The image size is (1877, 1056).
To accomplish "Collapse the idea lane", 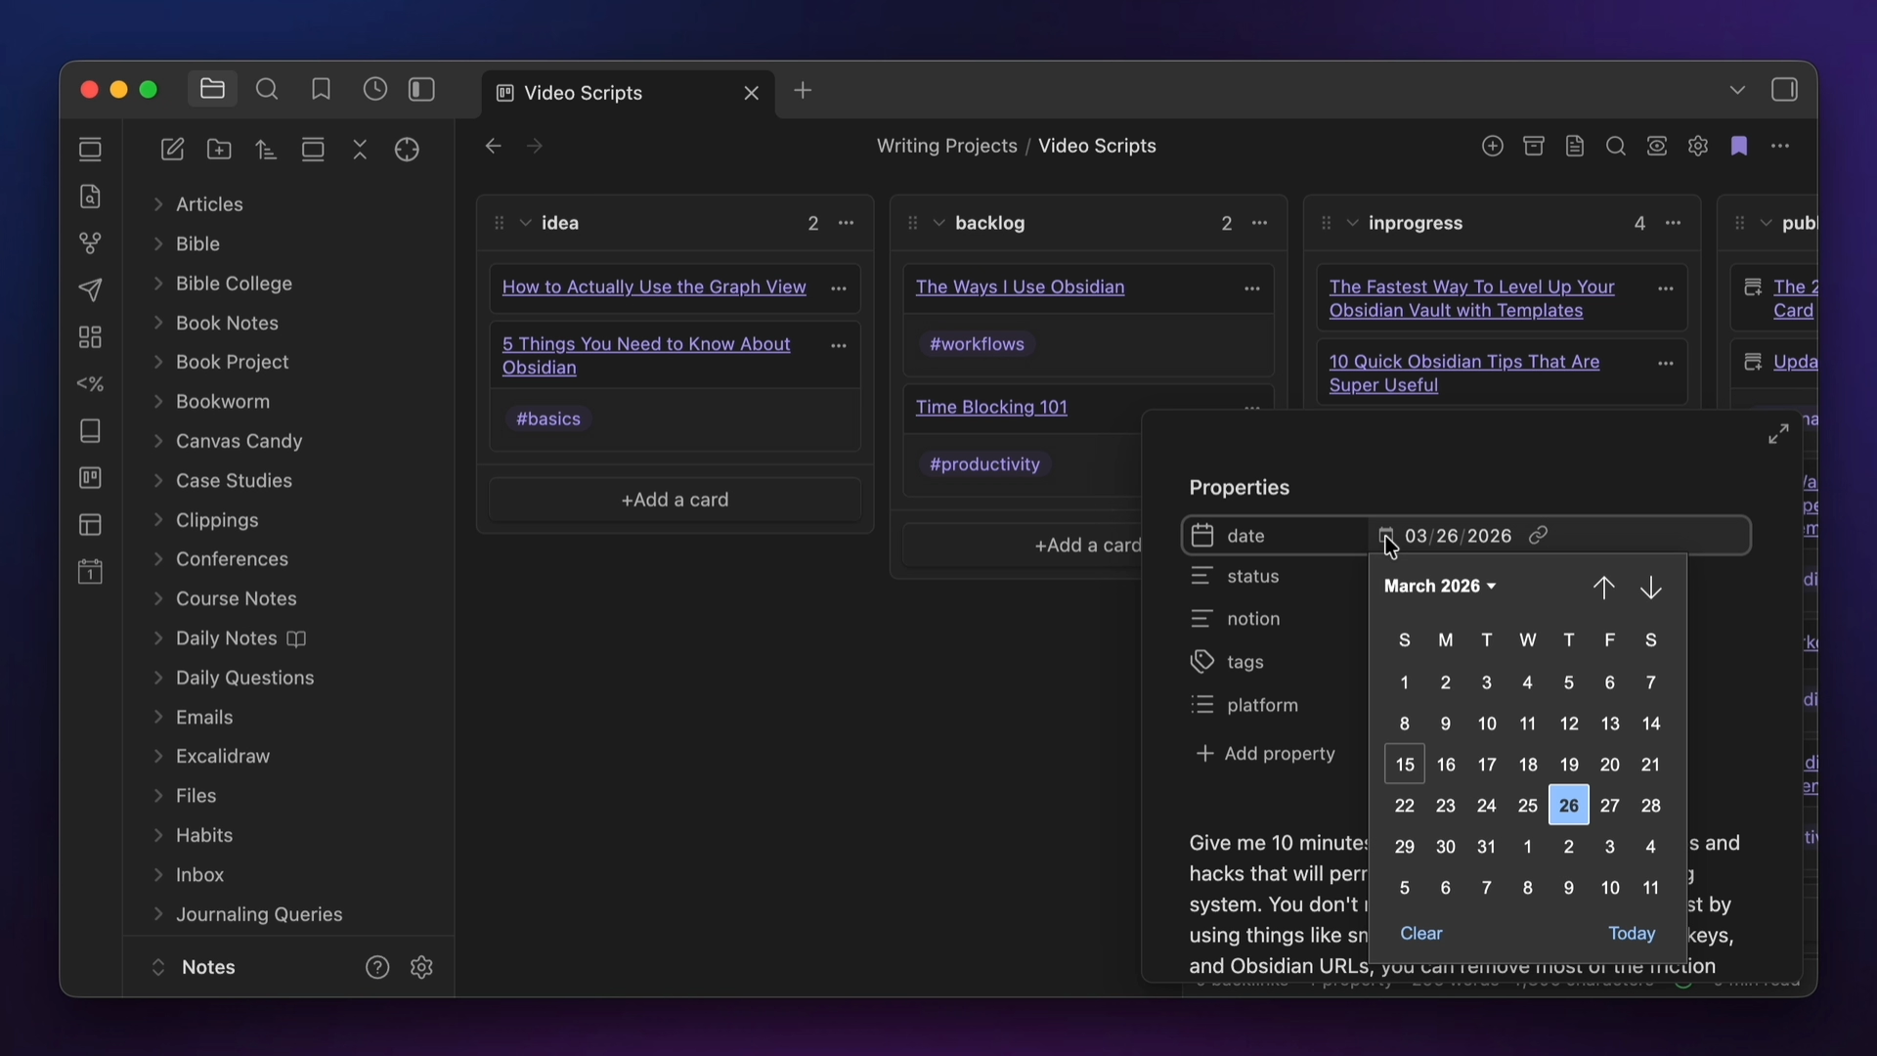I will [526, 224].
